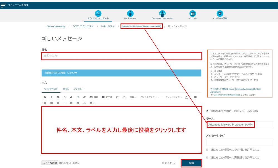This screenshot has height=168, width=278.
Task: Open フォントサイズ dropdown
Action: coord(173,97)
